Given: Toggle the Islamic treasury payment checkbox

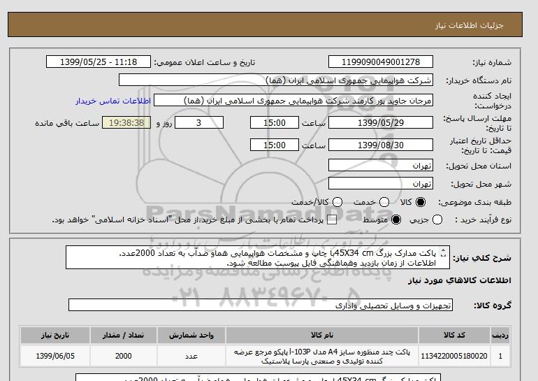Looking at the screenshot, I should 332,220.
